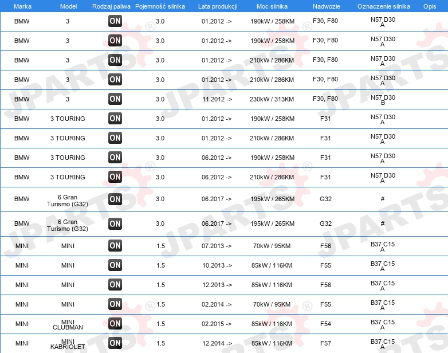Select the 230kW / 313KM power cell
This screenshot has height=353, width=448.
pyautogui.click(x=272, y=99)
